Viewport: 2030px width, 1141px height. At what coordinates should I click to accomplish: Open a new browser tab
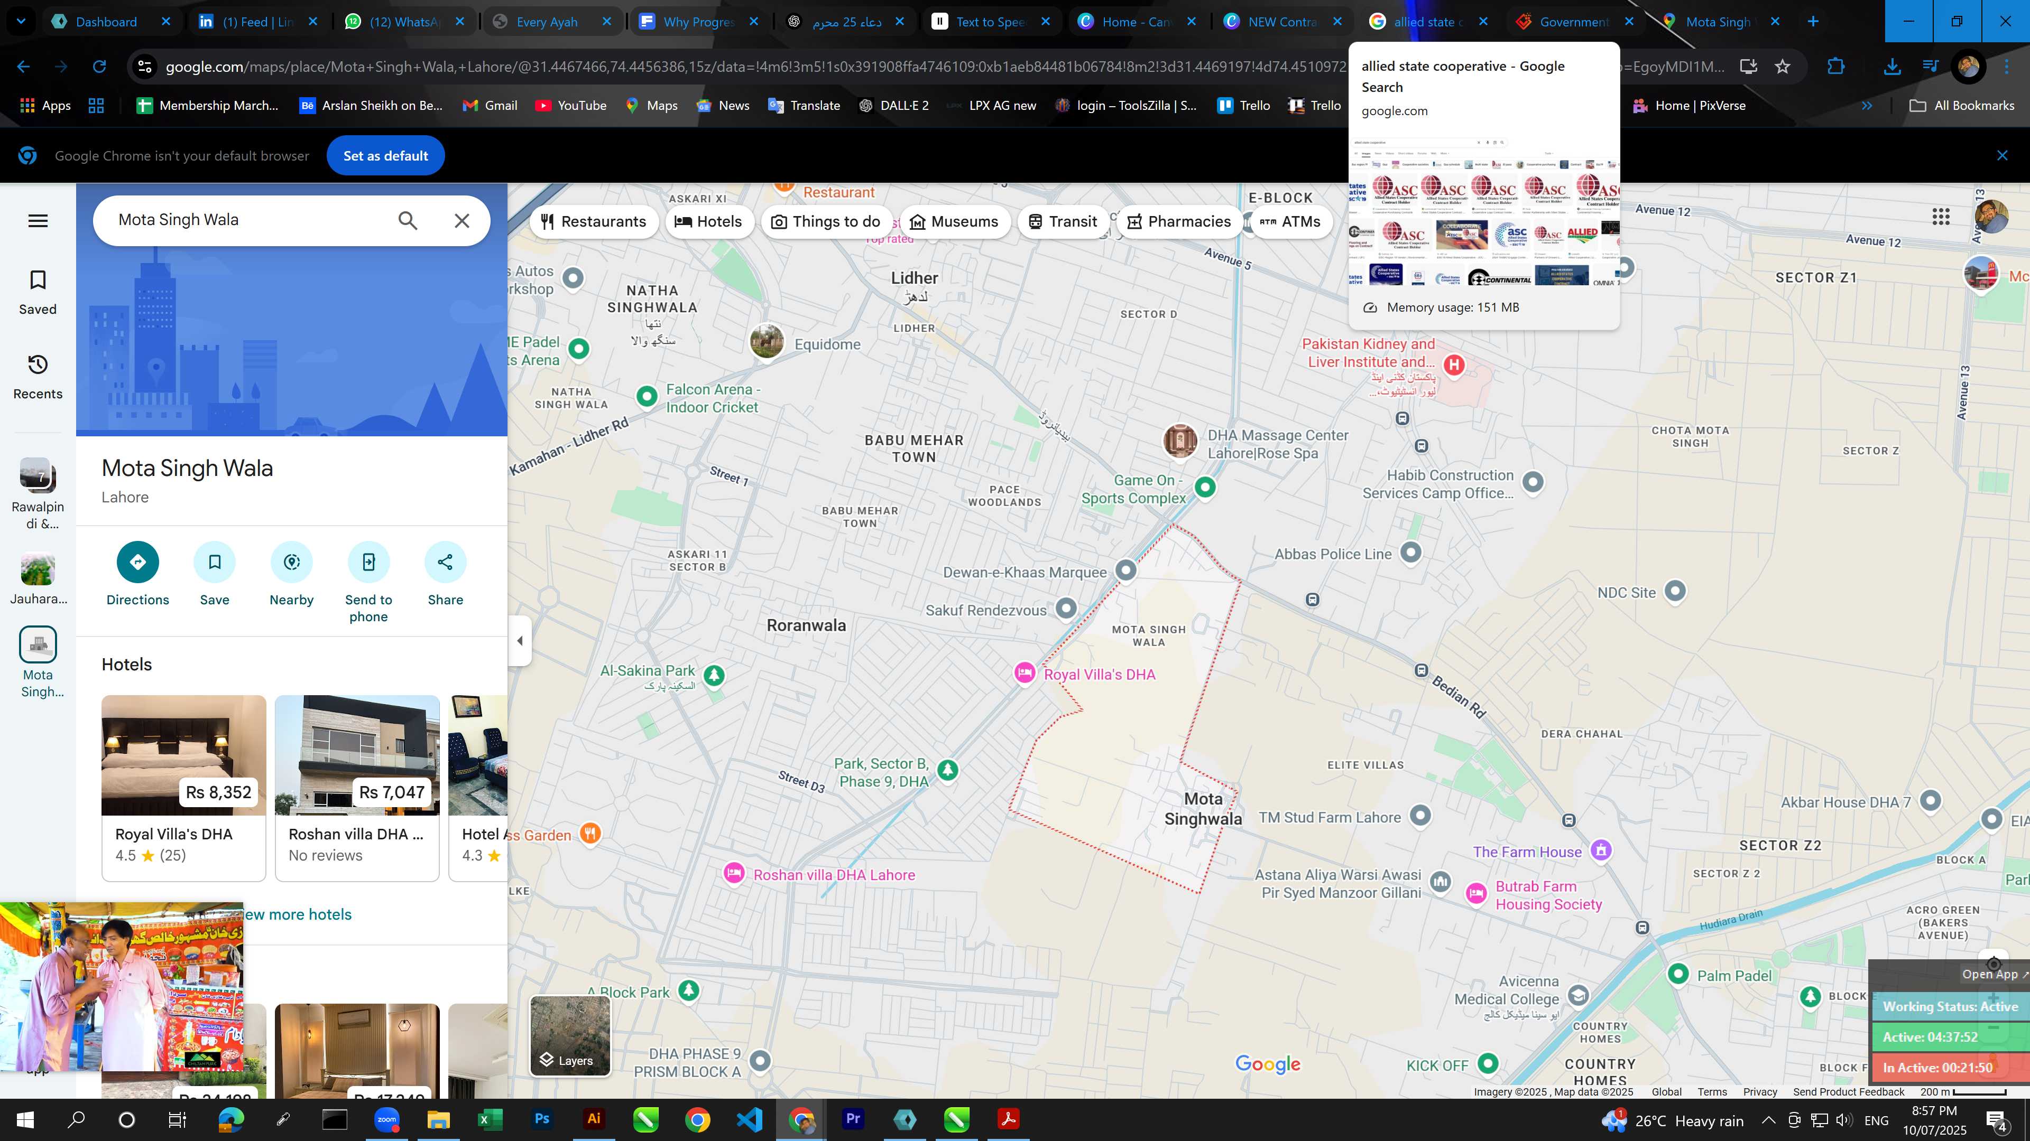[x=1813, y=21]
